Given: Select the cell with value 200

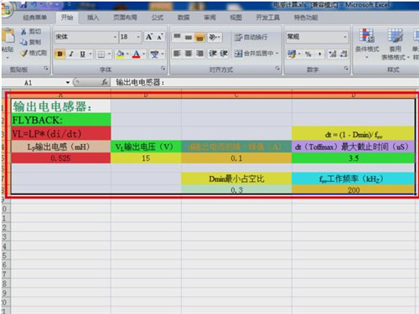Looking at the screenshot, I should [354, 190].
